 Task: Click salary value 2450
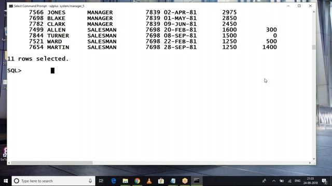pyautogui.click(x=229, y=24)
